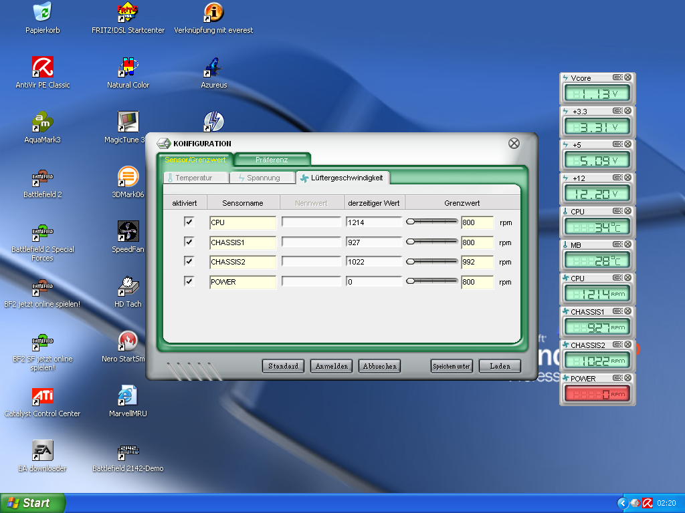This screenshot has width=685, height=513.
Task: Open the Spannung sub-tab
Action: click(x=261, y=178)
